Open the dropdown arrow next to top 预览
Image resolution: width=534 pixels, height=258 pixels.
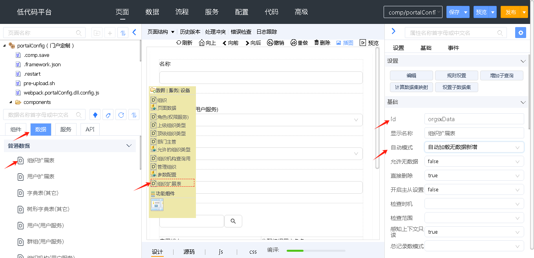493,12
